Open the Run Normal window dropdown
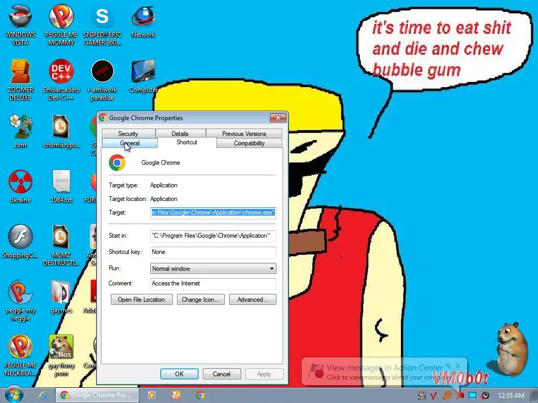The width and height of the screenshot is (538, 403). point(213,268)
